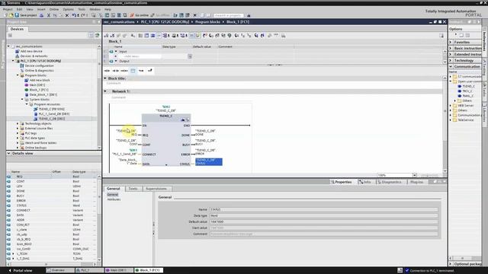The width and height of the screenshot is (488, 274).
Task: Select Data_block_1 [DB1] in tree
Action: pos(43,94)
